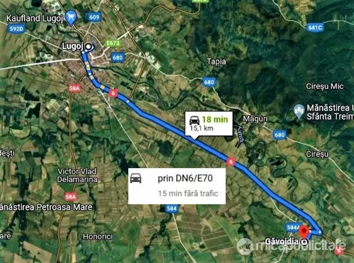Click the Tapia village label
Image resolution: width=354 pixels, height=263 pixels.
(217, 62)
